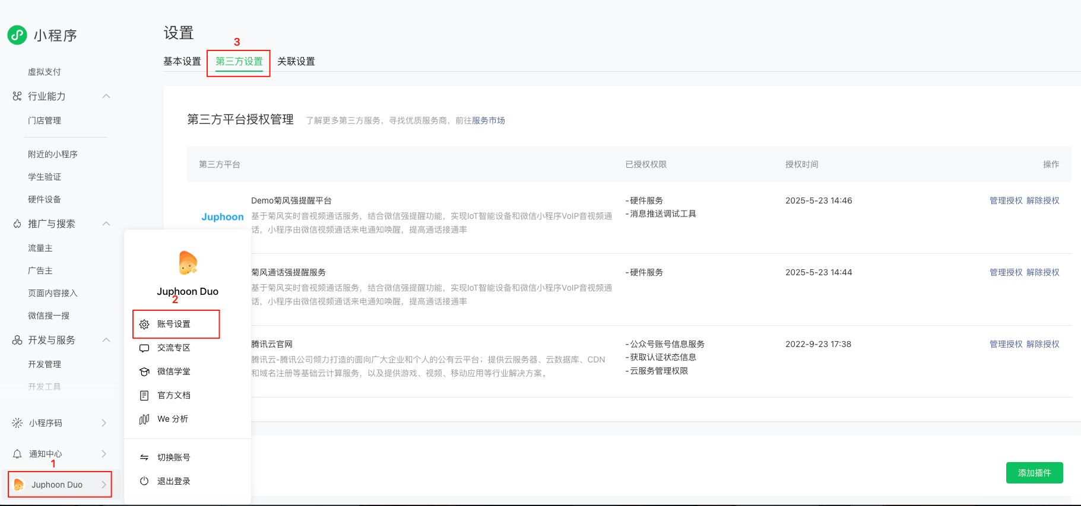
Task: Expand the 通知中心 arrow
Action: click(x=104, y=454)
